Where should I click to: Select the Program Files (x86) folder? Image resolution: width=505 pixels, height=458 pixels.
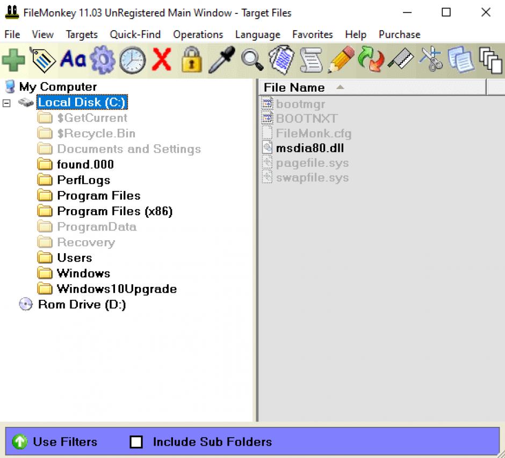click(x=114, y=211)
